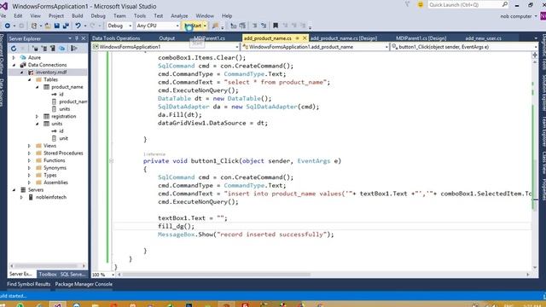Click the inventory.mdf database icon
Image resolution: width=546 pixels, height=307 pixels.
pyautogui.click(x=31, y=72)
